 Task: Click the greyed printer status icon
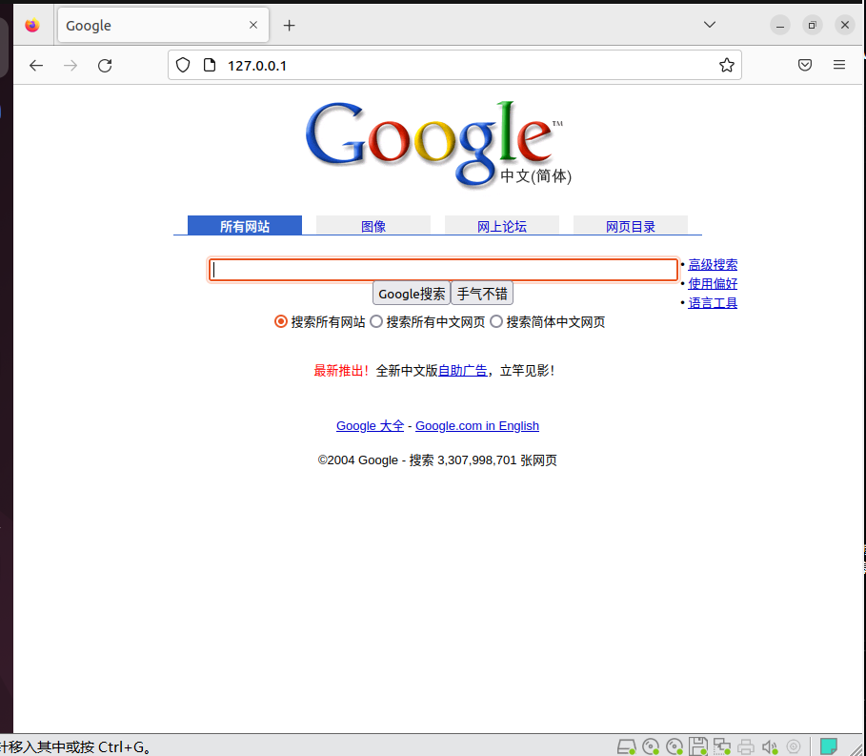tap(746, 746)
